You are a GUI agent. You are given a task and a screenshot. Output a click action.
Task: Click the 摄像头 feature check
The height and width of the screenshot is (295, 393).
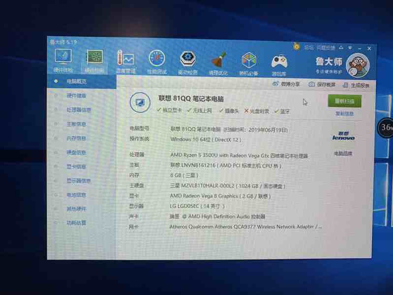pos(229,111)
